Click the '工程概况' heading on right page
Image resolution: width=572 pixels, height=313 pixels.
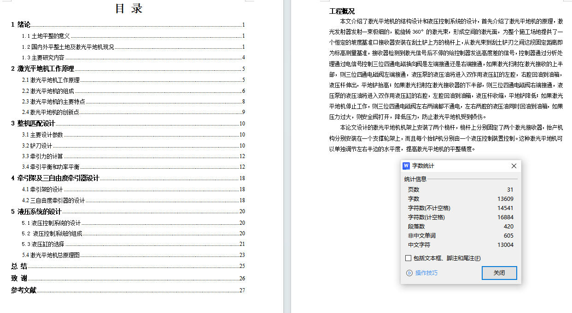coord(341,11)
